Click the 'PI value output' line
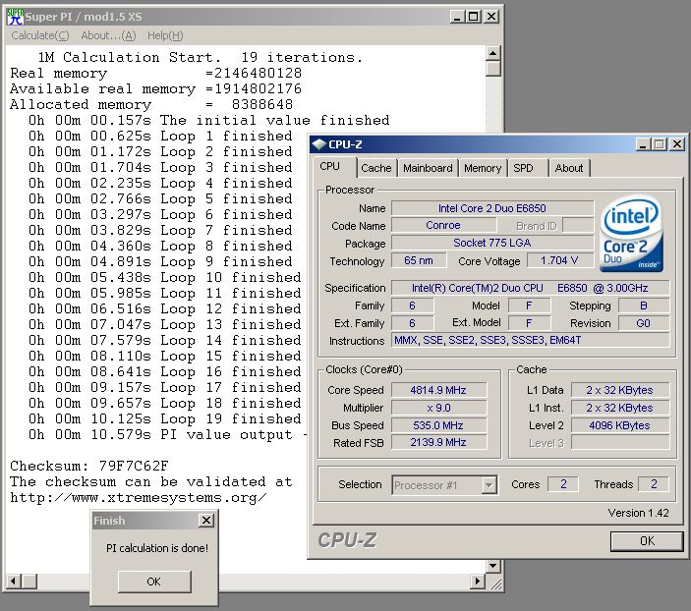 pyautogui.click(x=167, y=435)
